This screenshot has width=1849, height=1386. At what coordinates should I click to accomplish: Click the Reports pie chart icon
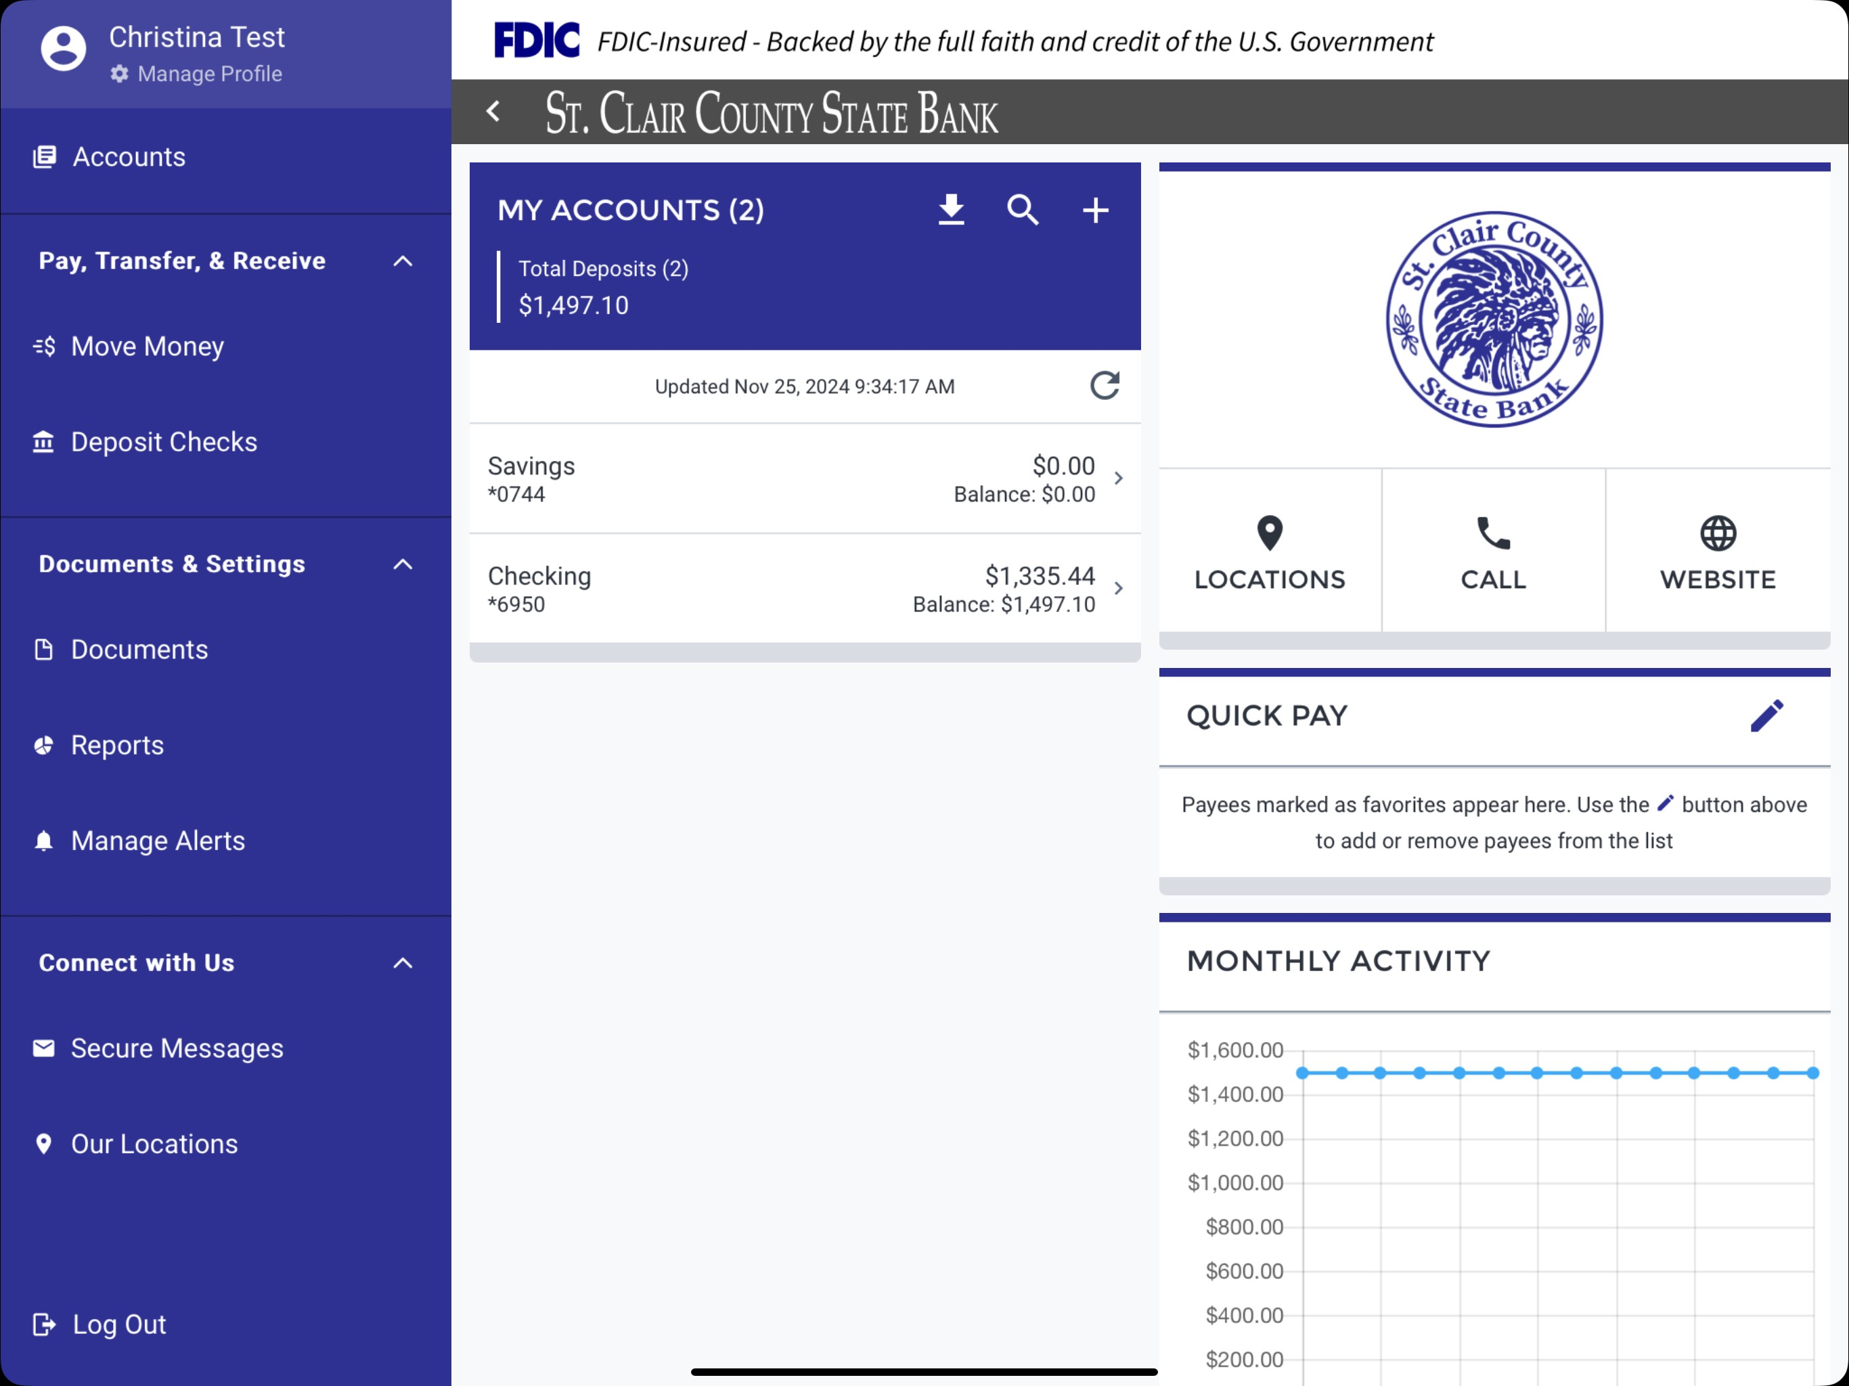43,745
